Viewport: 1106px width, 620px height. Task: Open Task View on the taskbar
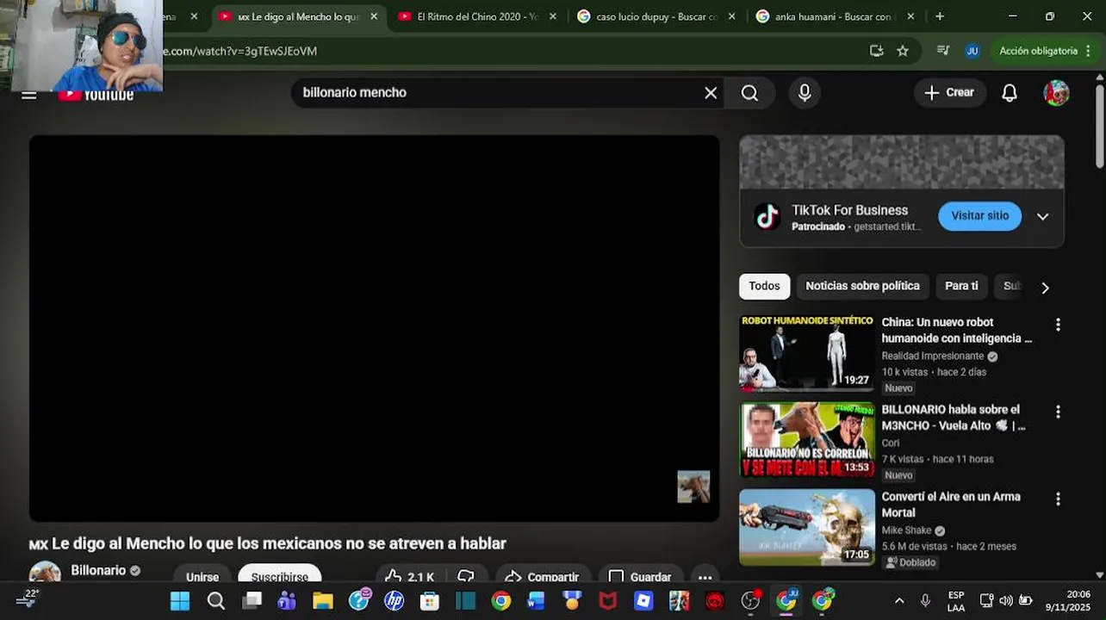pos(252,601)
